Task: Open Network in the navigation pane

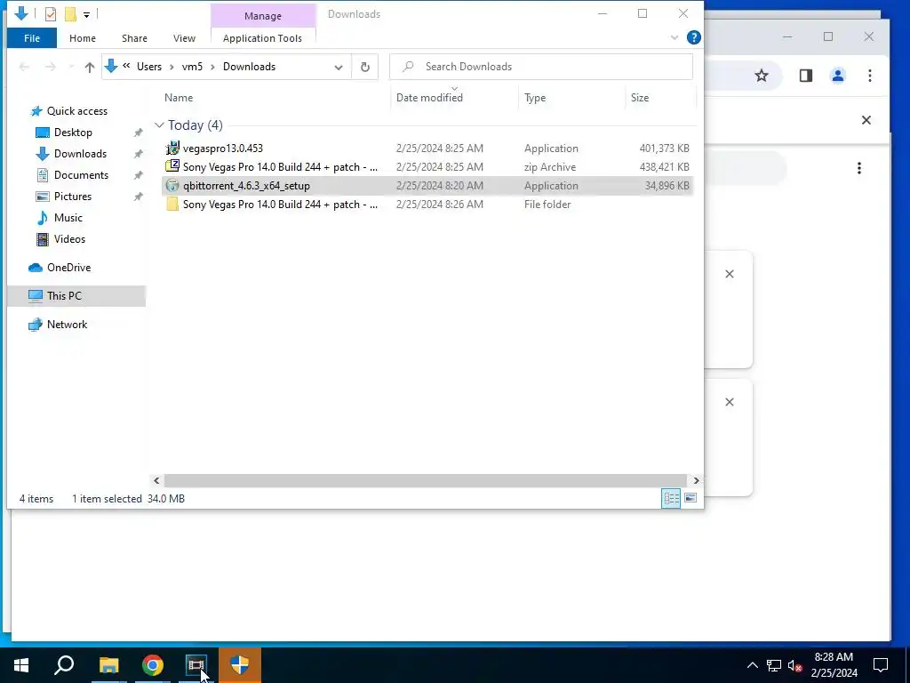Action: (x=67, y=325)
